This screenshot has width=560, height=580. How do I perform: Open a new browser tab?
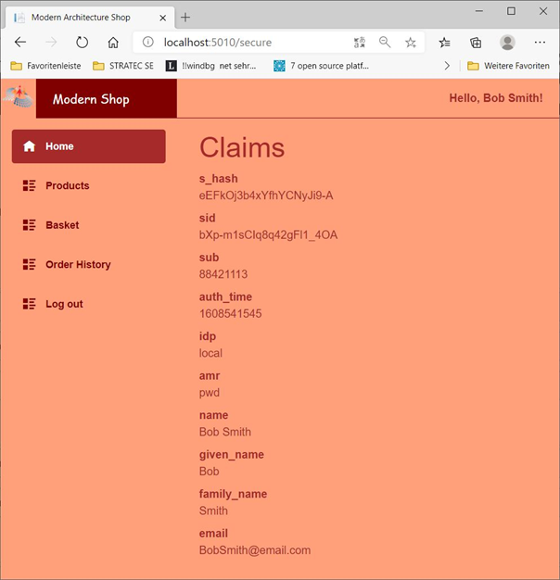(x=185, y=17)
